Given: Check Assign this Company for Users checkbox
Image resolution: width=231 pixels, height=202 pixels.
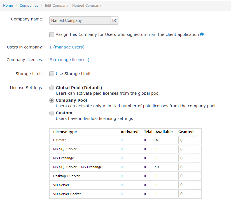Looking at the screenshot, I should pos(52,35).
